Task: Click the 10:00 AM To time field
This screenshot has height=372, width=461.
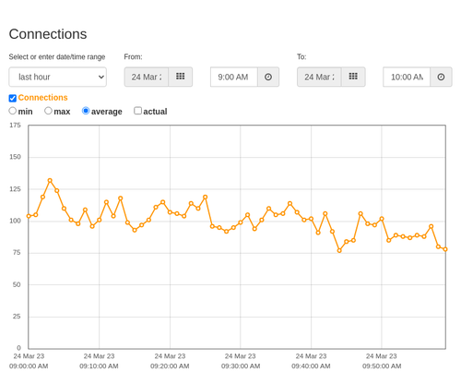Action: click(407, 77)
